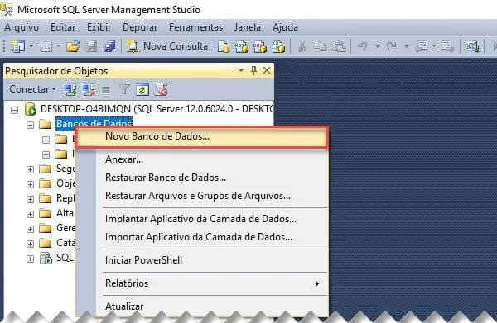Expand the Gere... folder node
Image resolution: width=497 pixels, height=323 pixels.
[x=30, y=229]
